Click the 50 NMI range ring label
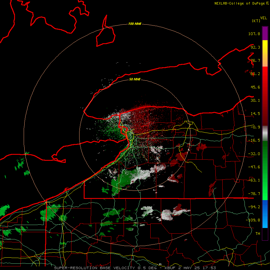Screen dimensions: 270x270 pyautogui.click(x=135, y=79)
